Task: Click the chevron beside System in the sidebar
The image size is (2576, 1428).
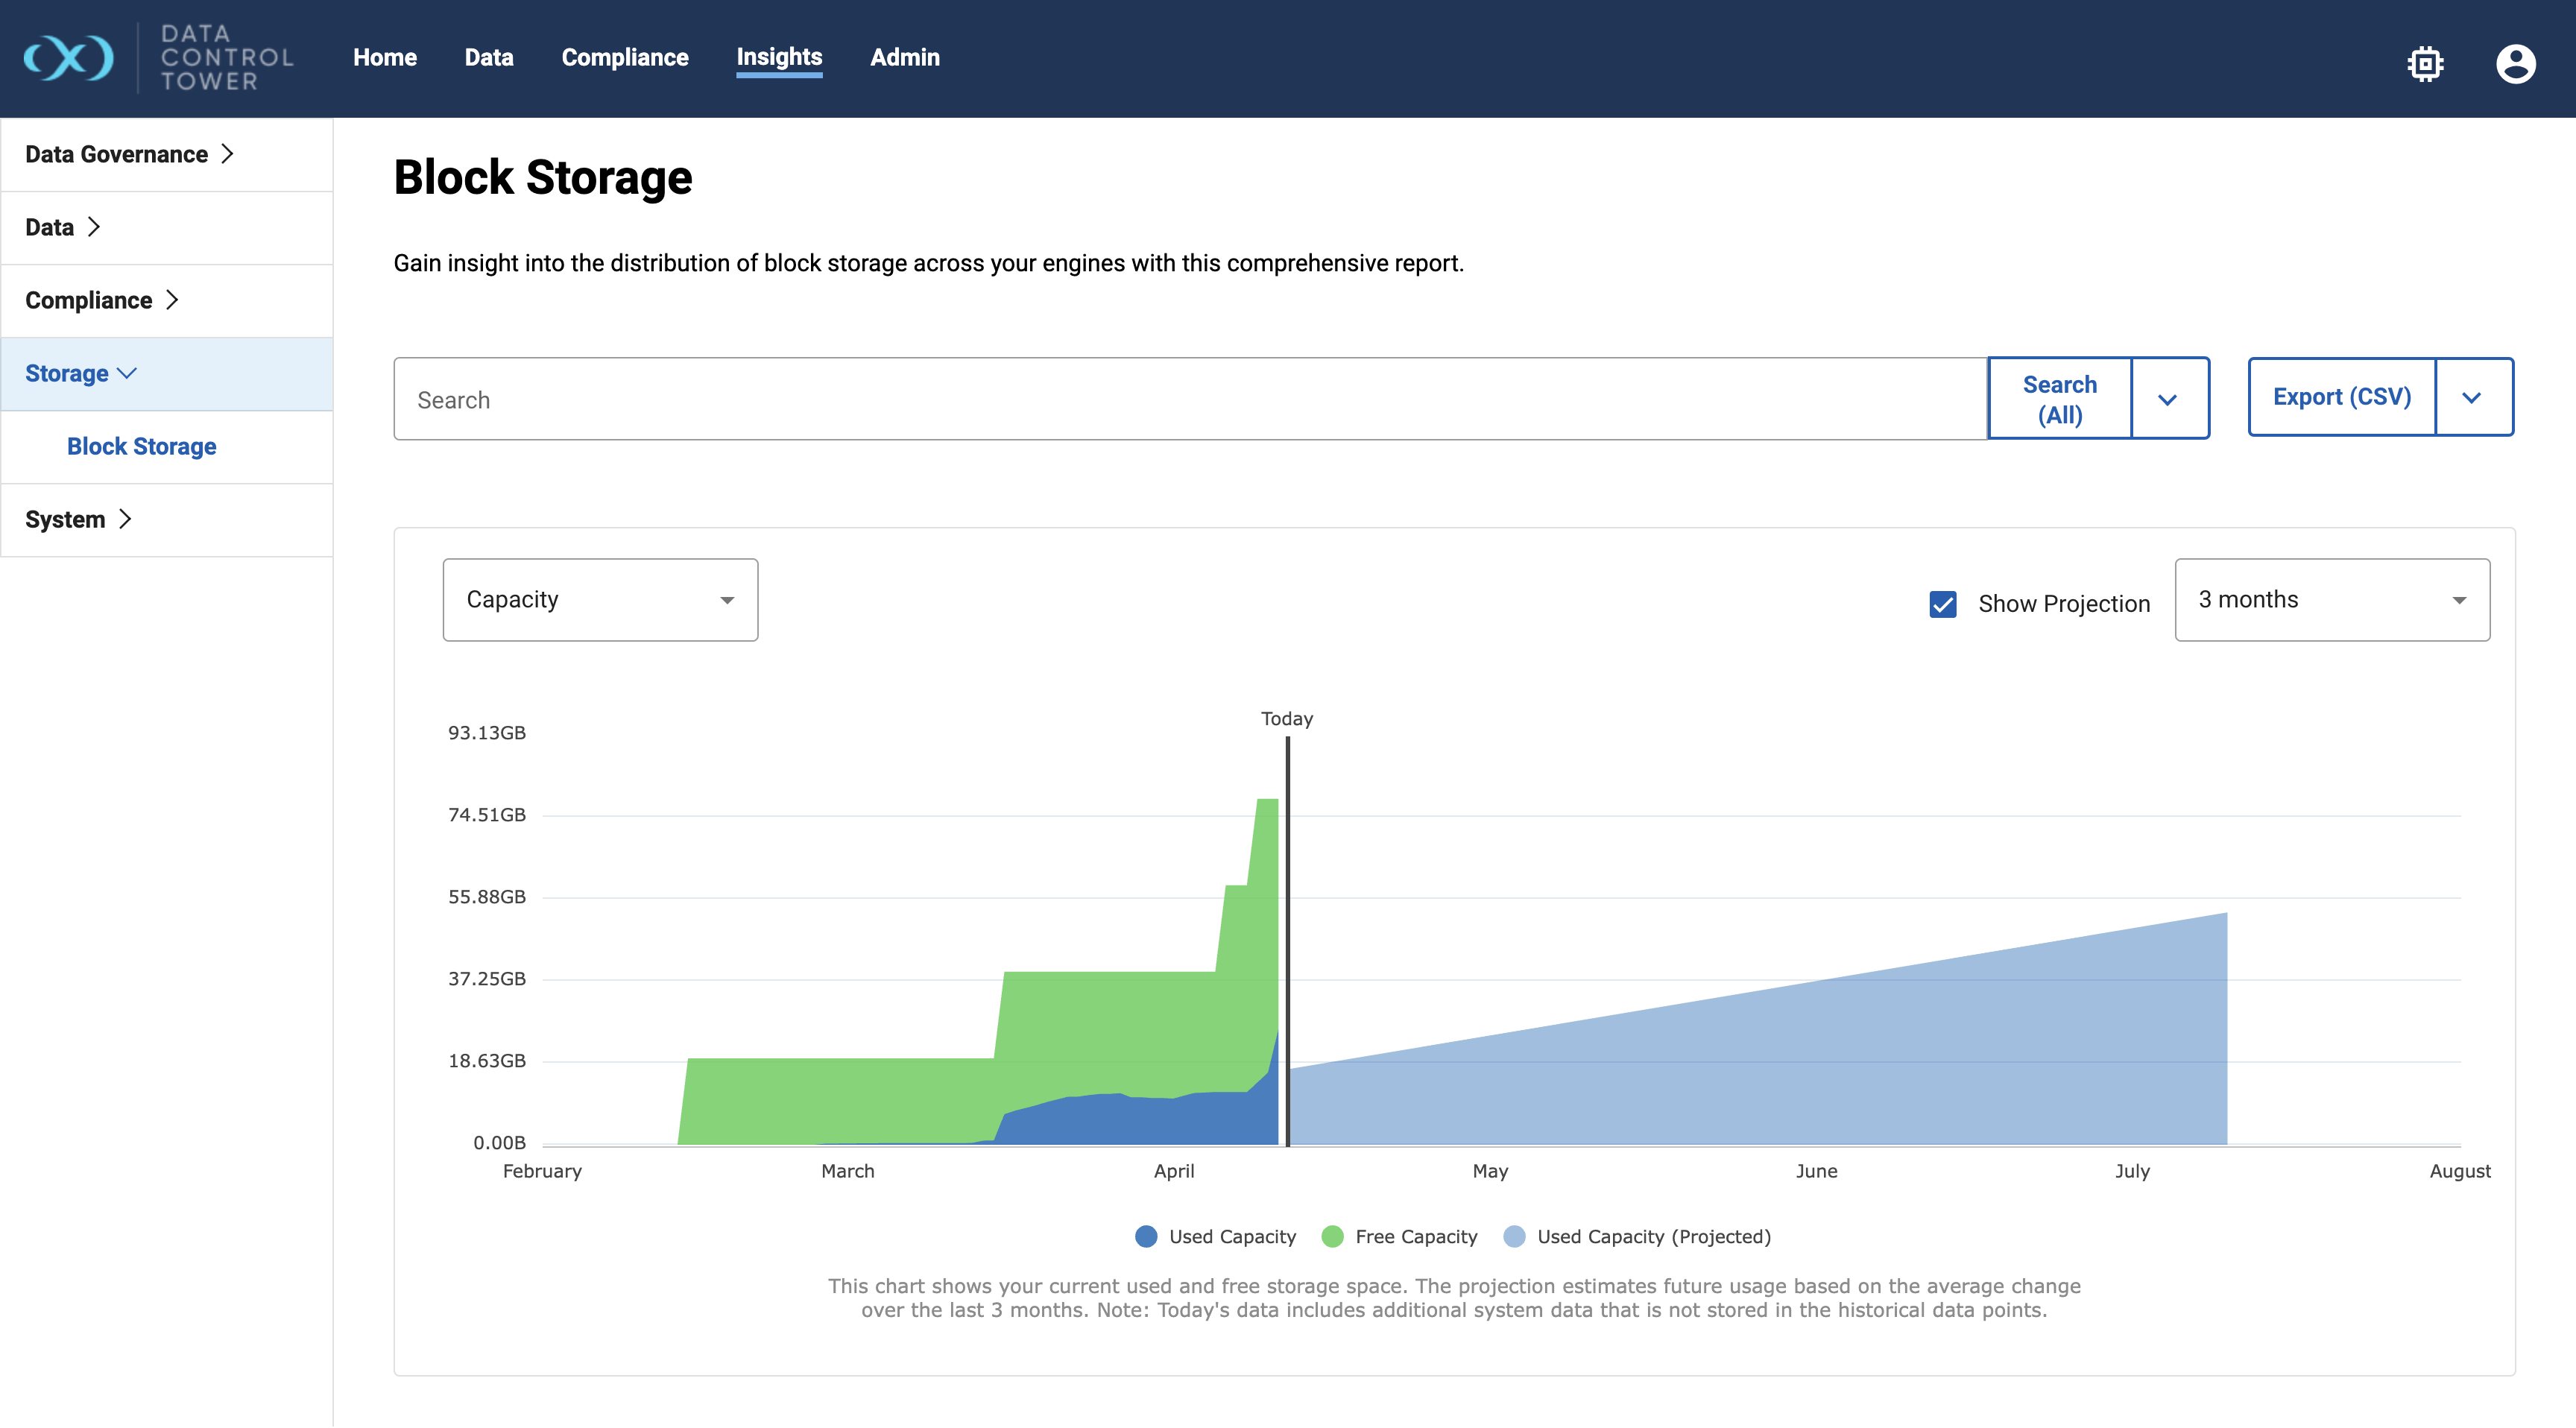Action: coord(125,519)
